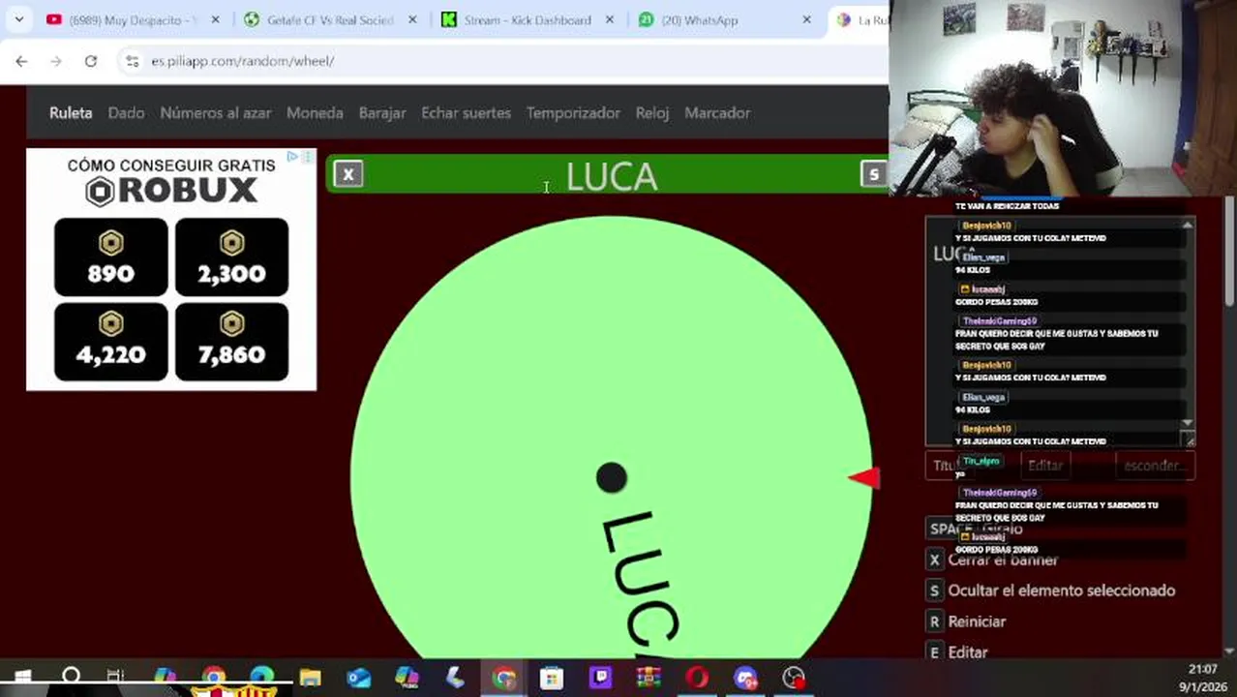Open Opera from the taskbar
This screenshot has height=697, width=1237.
[697, 678]
